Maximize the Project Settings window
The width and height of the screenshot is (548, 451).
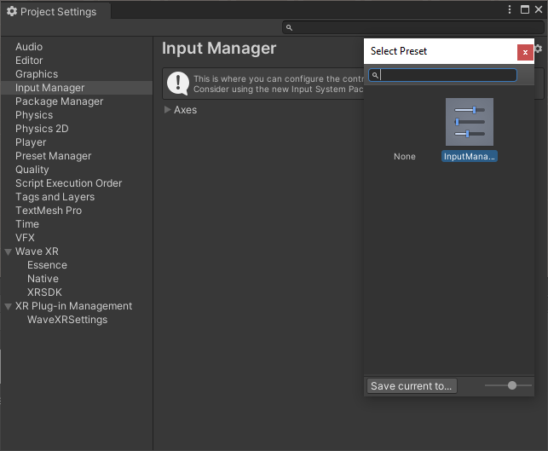[525, 9]
